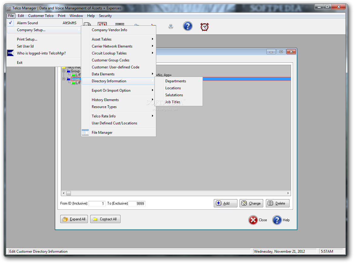This screenshot has width=354, height=263.
Task: Click the horizontal scrollbar right arrow
Action: [x=288, y=193]
